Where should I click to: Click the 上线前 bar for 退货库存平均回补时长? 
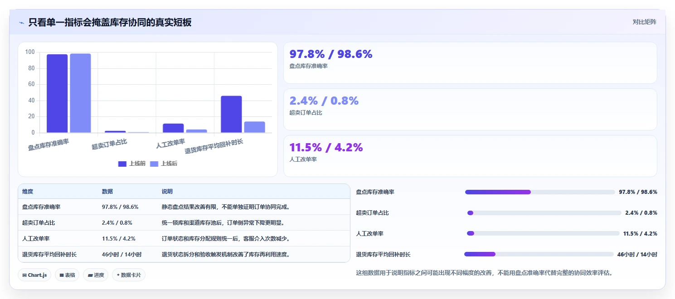231,114
